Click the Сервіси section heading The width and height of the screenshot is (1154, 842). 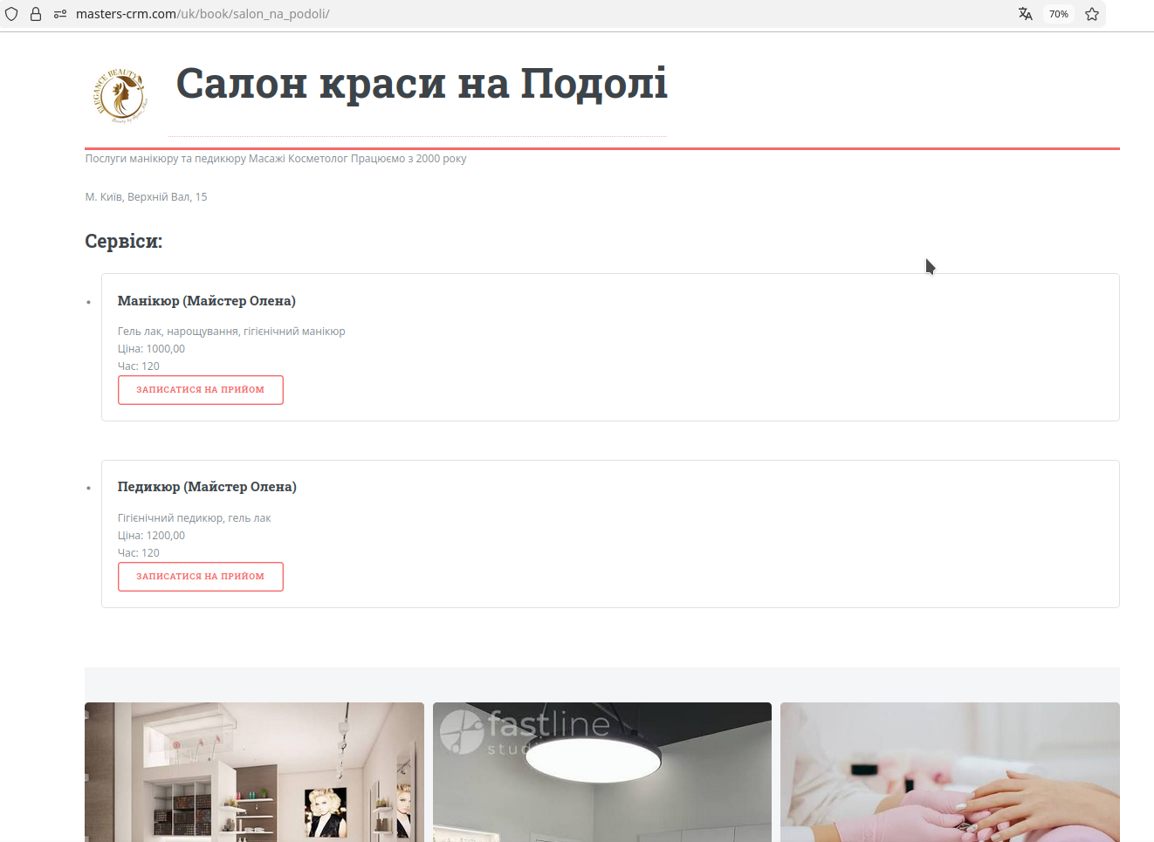coord(123,241)
